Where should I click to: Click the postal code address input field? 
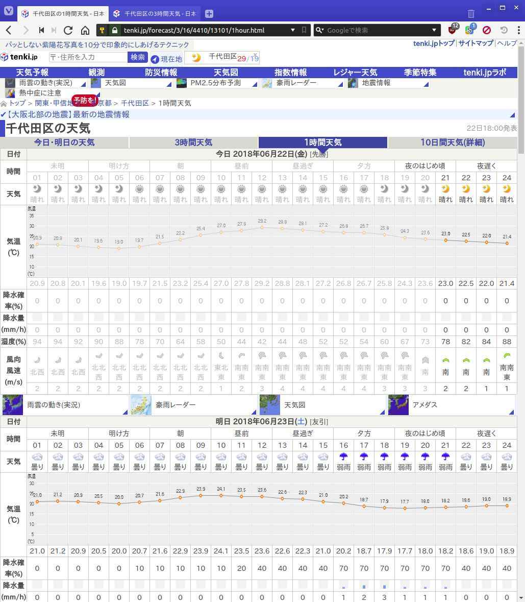[88, 57]
